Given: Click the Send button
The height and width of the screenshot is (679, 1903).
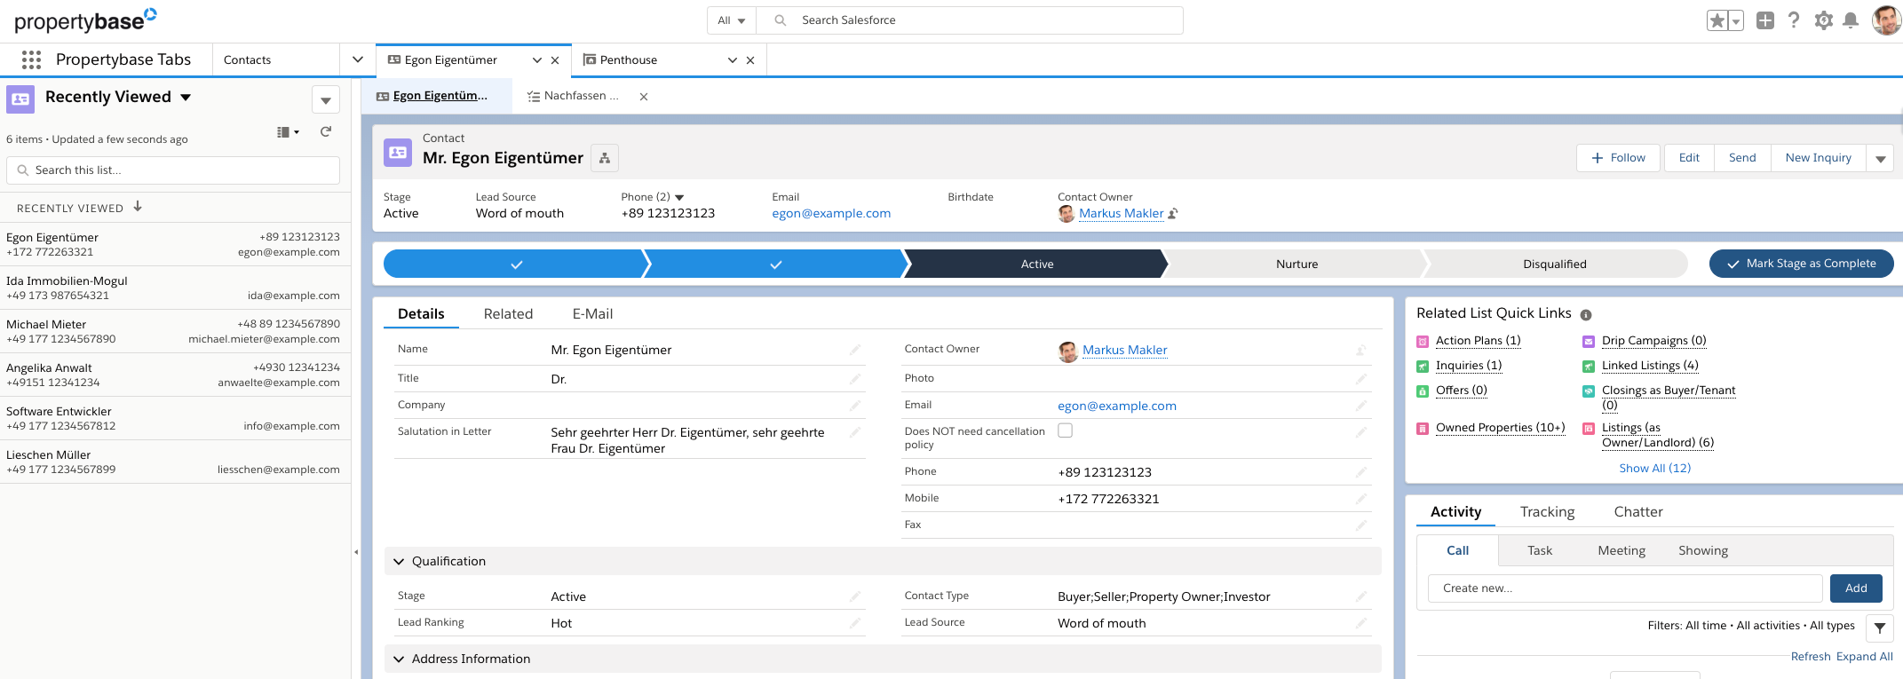Looking at the screenshot, I should [x=1742, y=158].
